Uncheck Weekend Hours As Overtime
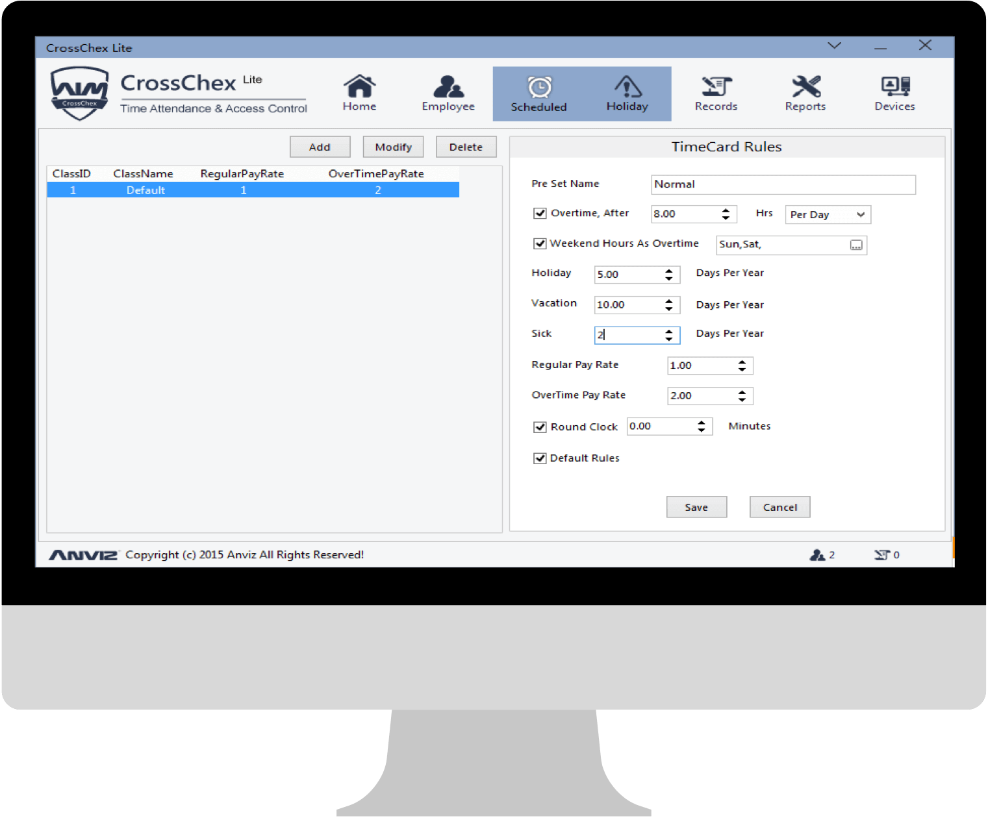Screen dimensions: 988x818 point(540,243)
